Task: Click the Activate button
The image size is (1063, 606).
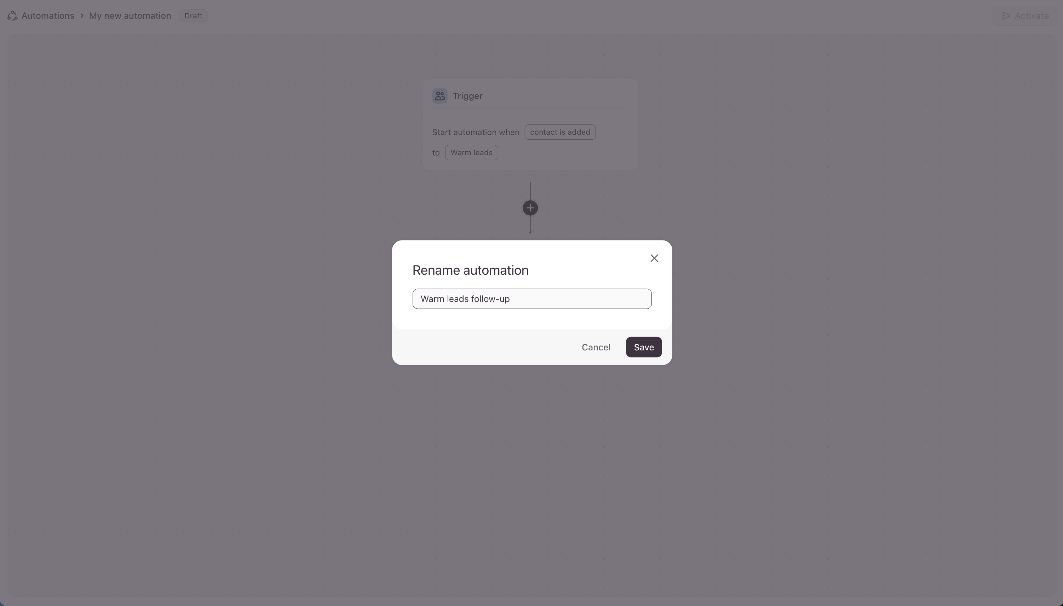Action: point(1025,16)
